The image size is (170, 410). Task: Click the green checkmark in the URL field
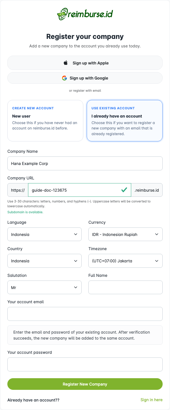[124, 190]
